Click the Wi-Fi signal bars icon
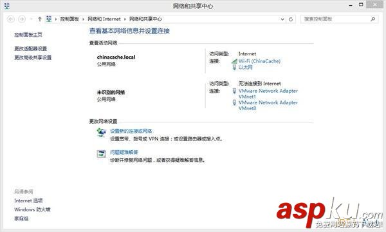This screenshot has width=386, height=232. point(234,61)
